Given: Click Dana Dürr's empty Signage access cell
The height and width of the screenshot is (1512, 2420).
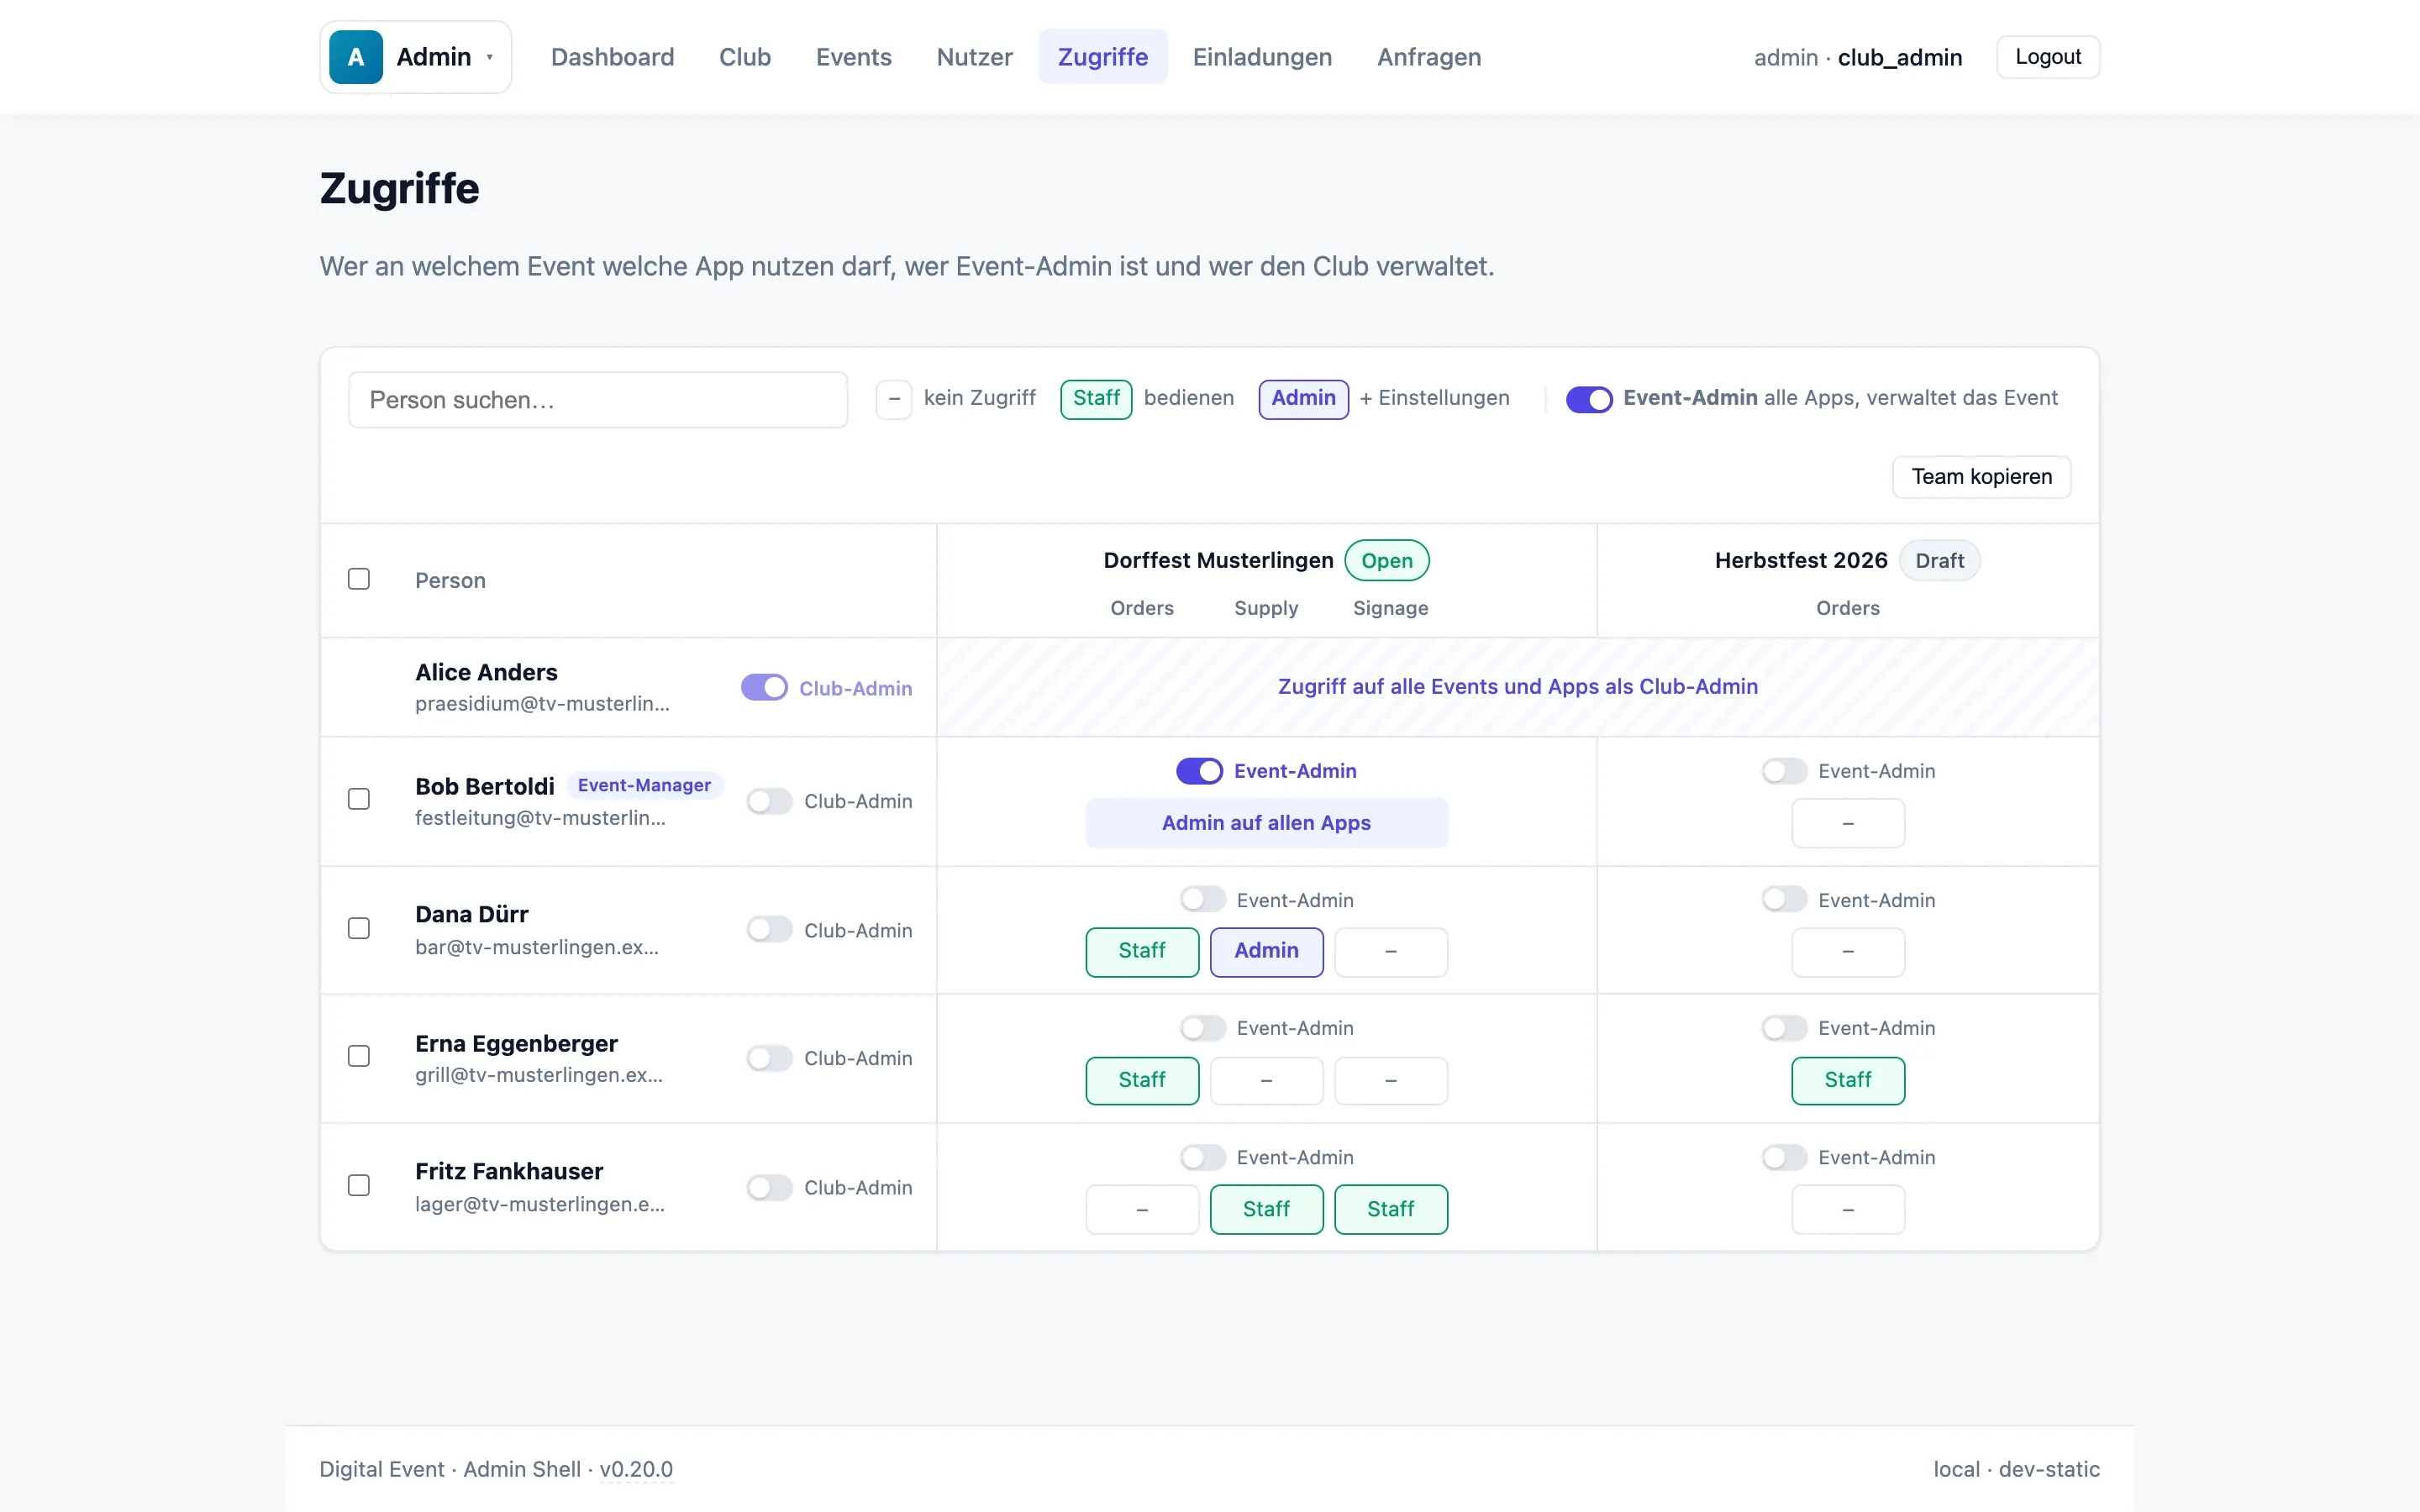Looking at the screenshot, I should [x=1390, y=952].
